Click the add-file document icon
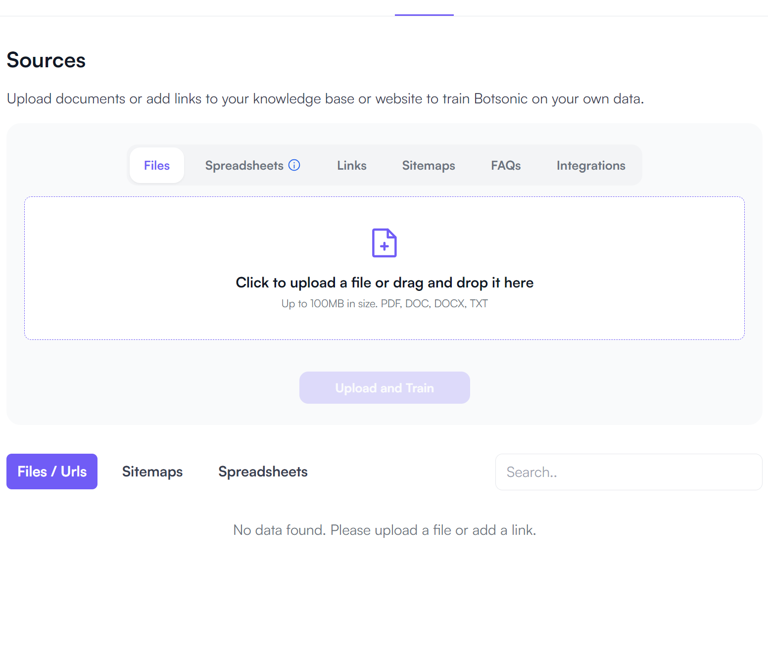Screen dimensions: 768x660 [x=384, y=243]
